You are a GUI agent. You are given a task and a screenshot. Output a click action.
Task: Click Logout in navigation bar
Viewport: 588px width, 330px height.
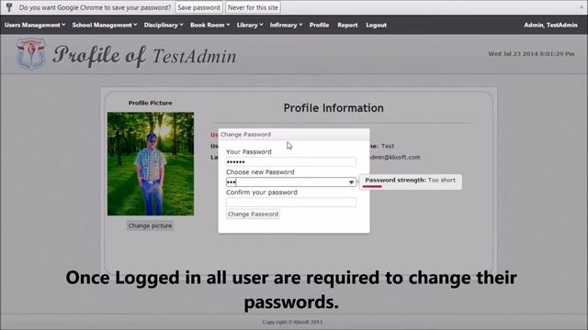pos(376,25)
